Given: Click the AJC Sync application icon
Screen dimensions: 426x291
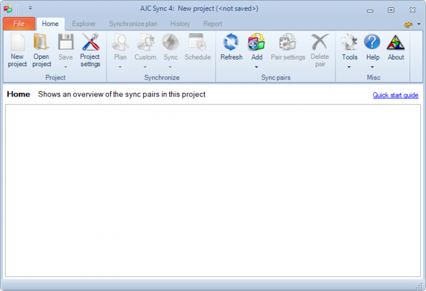Looking at the screenshot, I should (x=8, y=9).
